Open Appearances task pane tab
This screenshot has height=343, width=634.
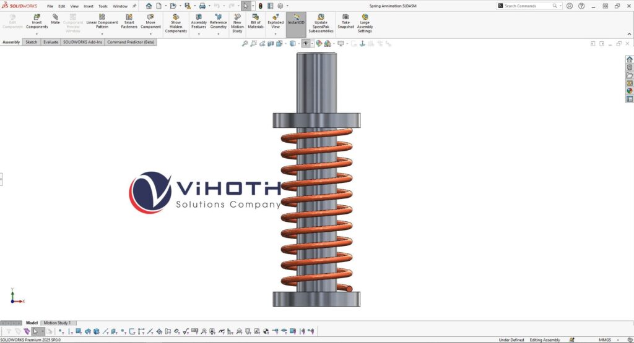point(630,91)
